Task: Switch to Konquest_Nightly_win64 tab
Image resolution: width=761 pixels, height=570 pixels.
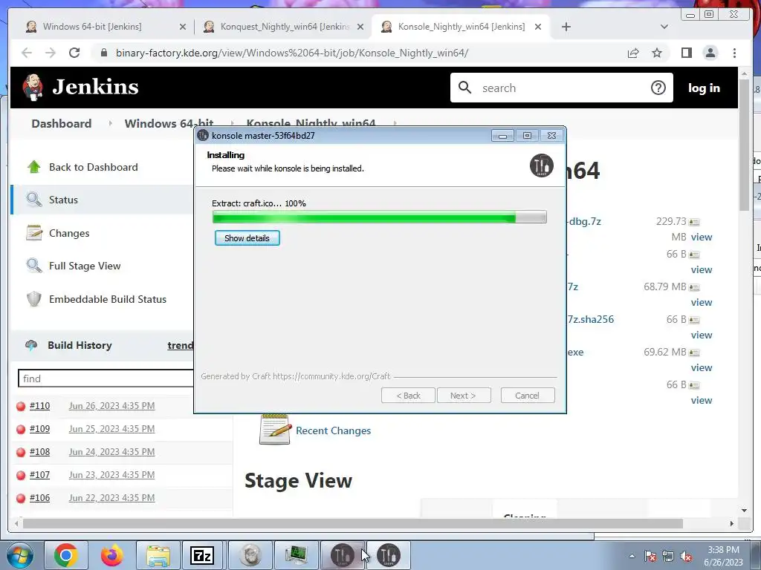Action: click(x=285, y=27)
